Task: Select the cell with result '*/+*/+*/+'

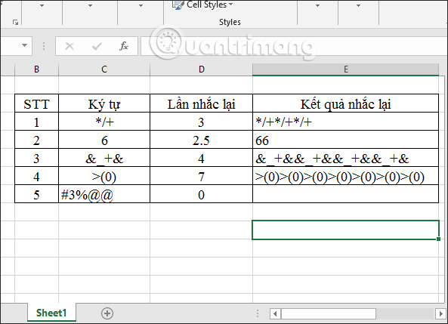Action: coord(346,122)
